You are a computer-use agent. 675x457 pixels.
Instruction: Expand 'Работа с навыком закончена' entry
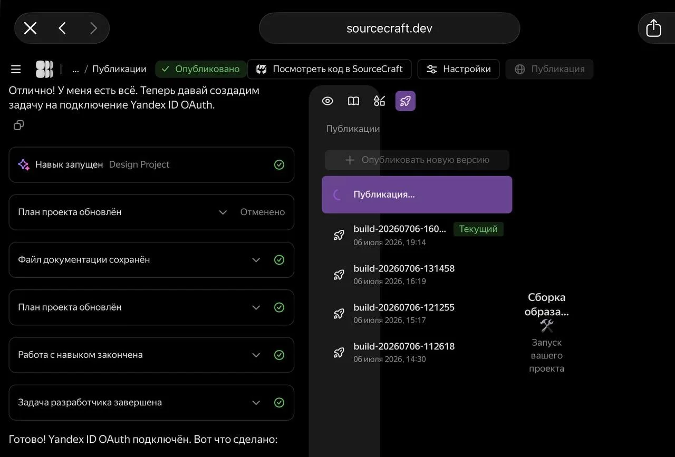[x=256, y=355]
